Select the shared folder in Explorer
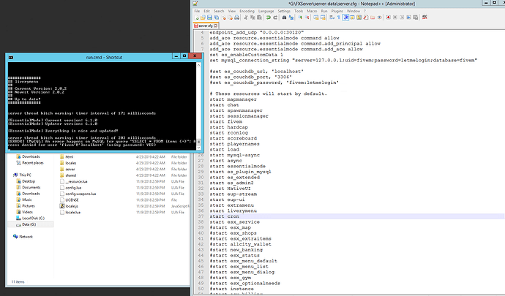 click(70, 175)
